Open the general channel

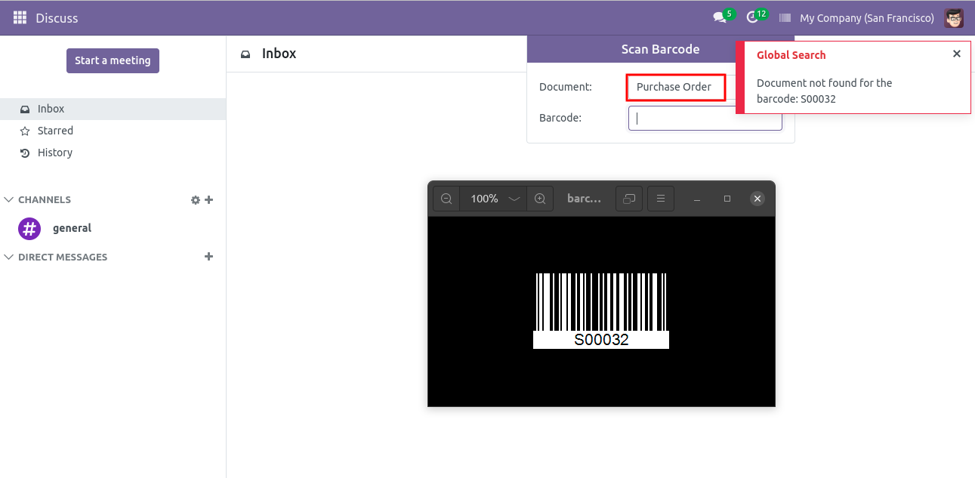coord(72,228)
